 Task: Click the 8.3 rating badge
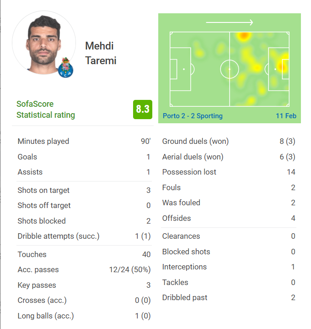[143, 110]
